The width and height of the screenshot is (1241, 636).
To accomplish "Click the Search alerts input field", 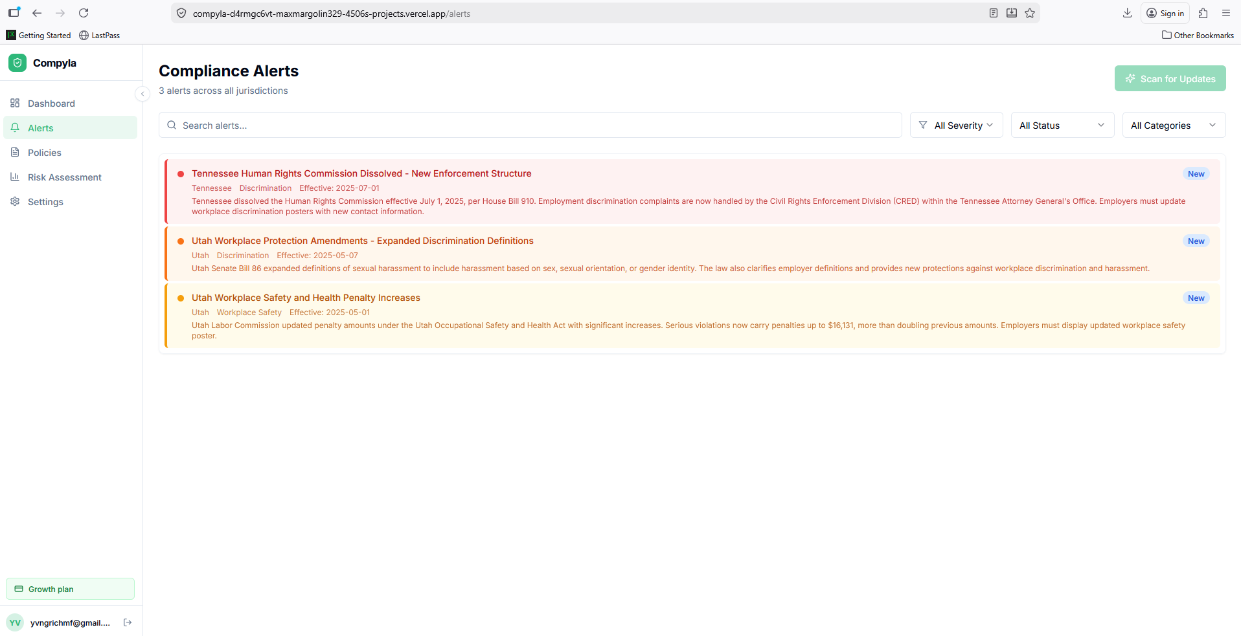I will [530, 125].
